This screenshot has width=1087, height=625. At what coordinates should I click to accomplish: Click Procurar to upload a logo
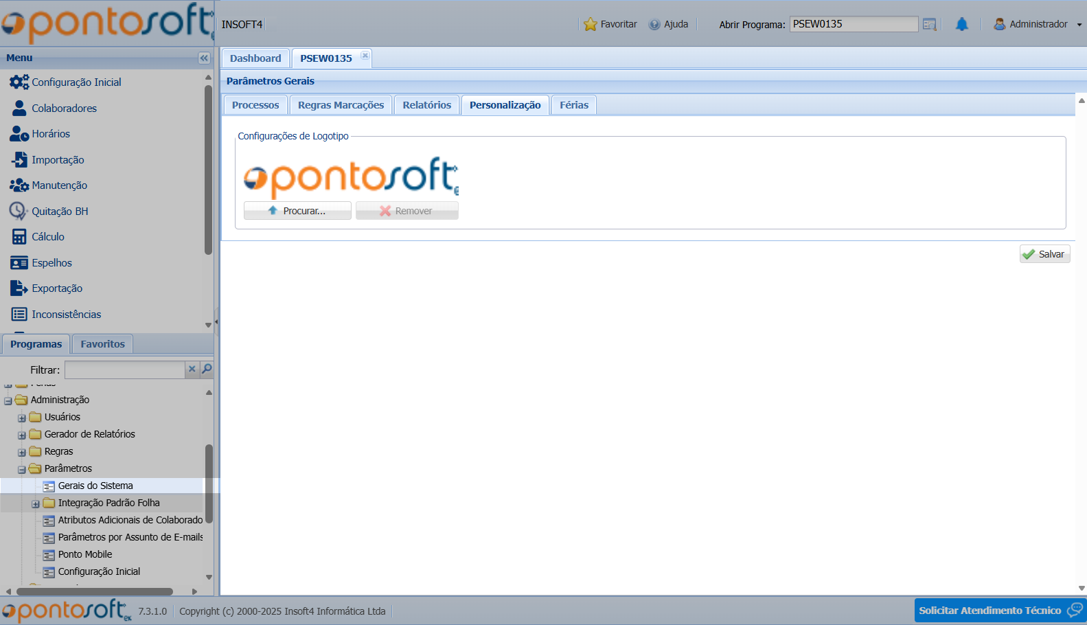pyautogui.click(x=297, y=211)
